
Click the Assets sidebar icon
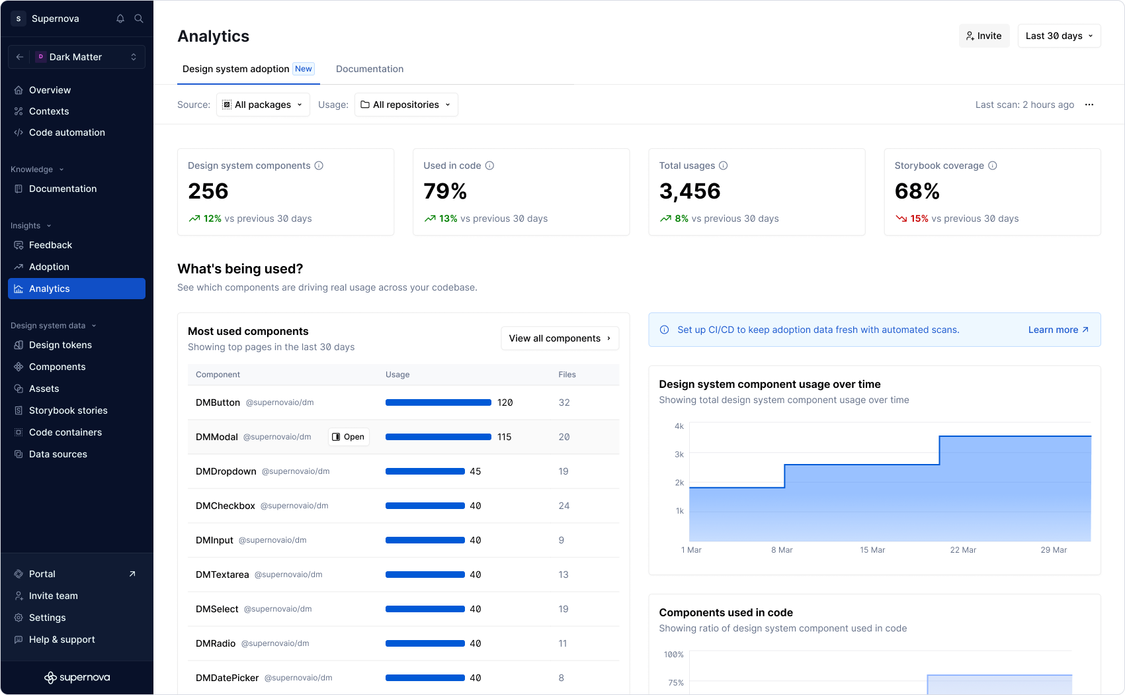point(19,389)
